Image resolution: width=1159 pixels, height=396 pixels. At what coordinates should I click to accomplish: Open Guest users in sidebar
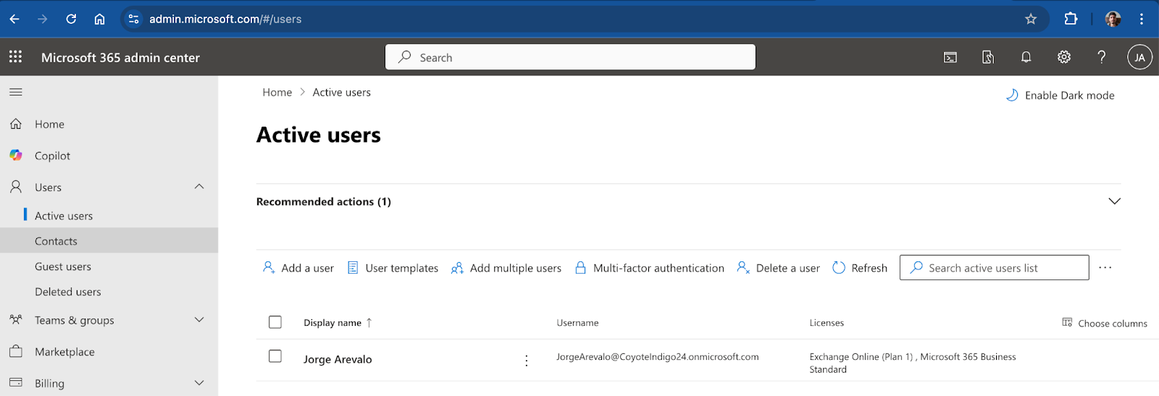[63, 266]
